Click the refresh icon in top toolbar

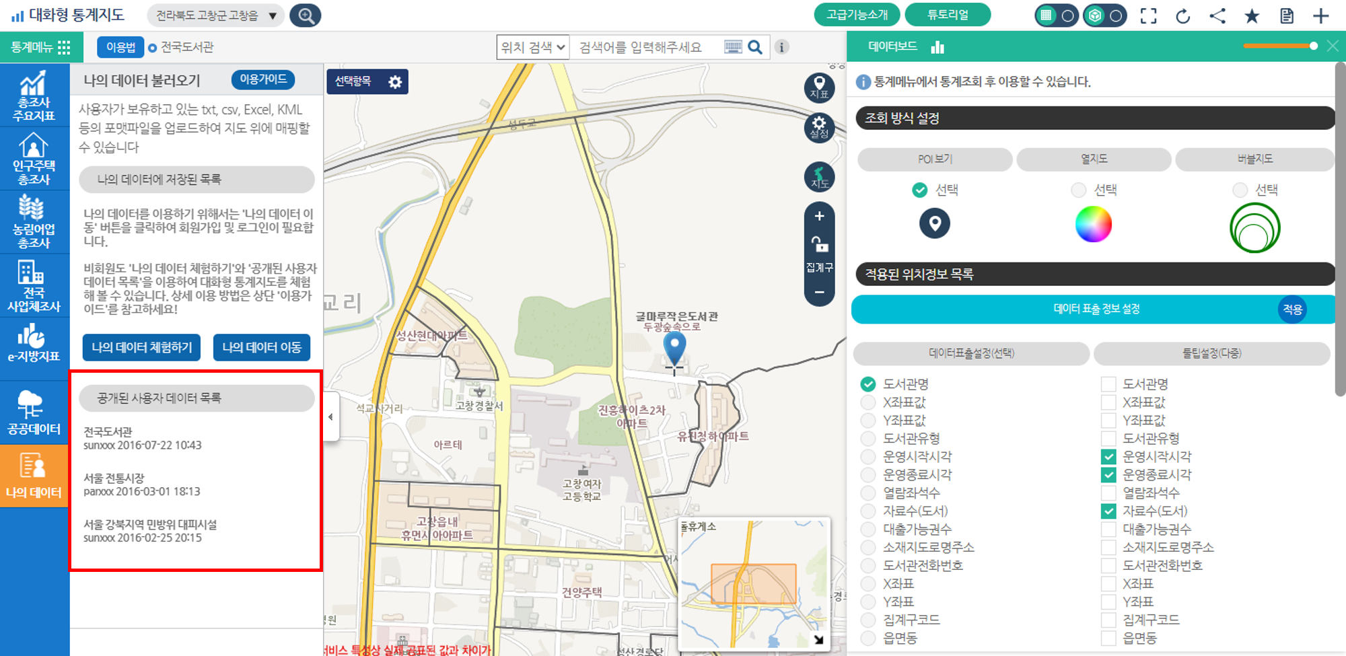(x=1182, y=15)
